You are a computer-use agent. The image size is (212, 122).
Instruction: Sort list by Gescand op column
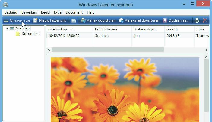[57, 29]
